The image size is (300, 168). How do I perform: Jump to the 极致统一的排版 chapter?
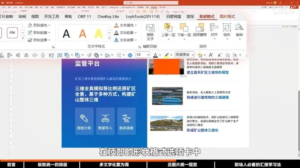(x=52, y=165)
